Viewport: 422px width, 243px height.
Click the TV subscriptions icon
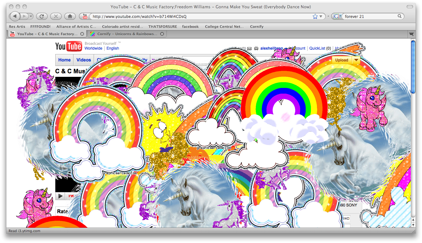pos(256,48)
